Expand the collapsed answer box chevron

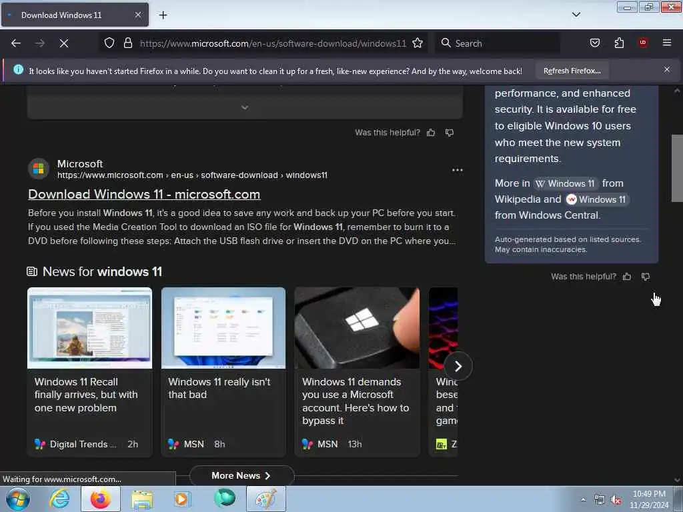[x=245, y=107]
